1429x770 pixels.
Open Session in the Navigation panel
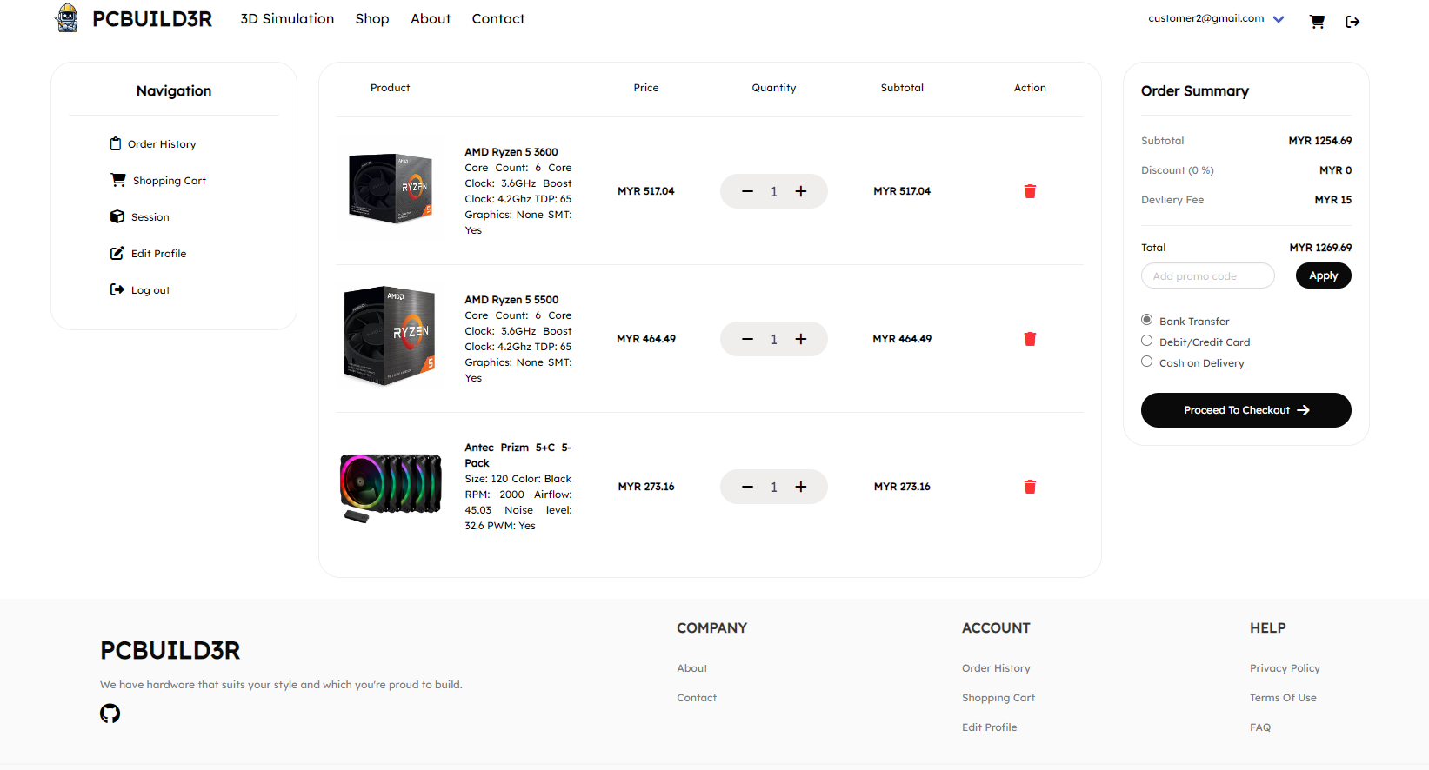click(150, 217)
